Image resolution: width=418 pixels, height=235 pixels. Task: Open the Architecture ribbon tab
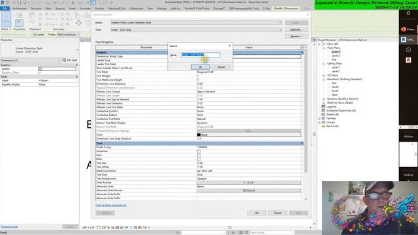pos(20,8)
